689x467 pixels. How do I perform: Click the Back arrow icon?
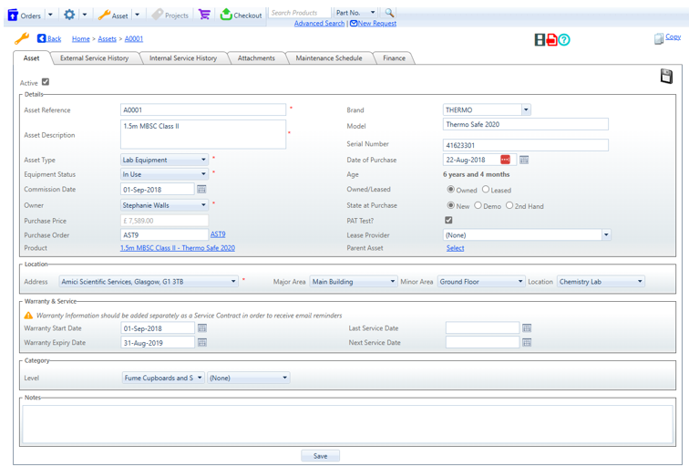[x=41, y=38]
